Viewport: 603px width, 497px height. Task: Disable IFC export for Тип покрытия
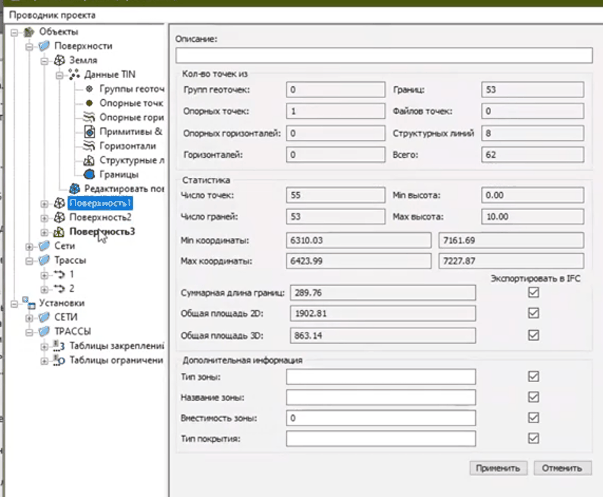pos(533,438)
